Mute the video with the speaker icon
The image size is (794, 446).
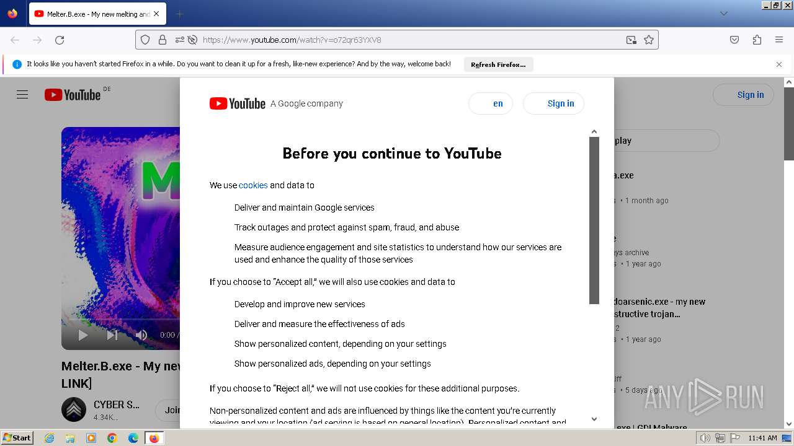141,335
